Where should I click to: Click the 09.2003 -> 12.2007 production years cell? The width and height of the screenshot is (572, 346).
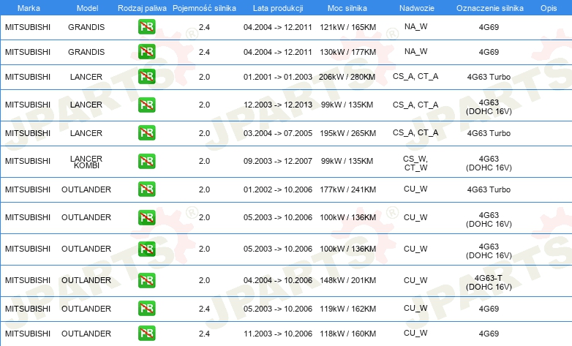(278, 161)
